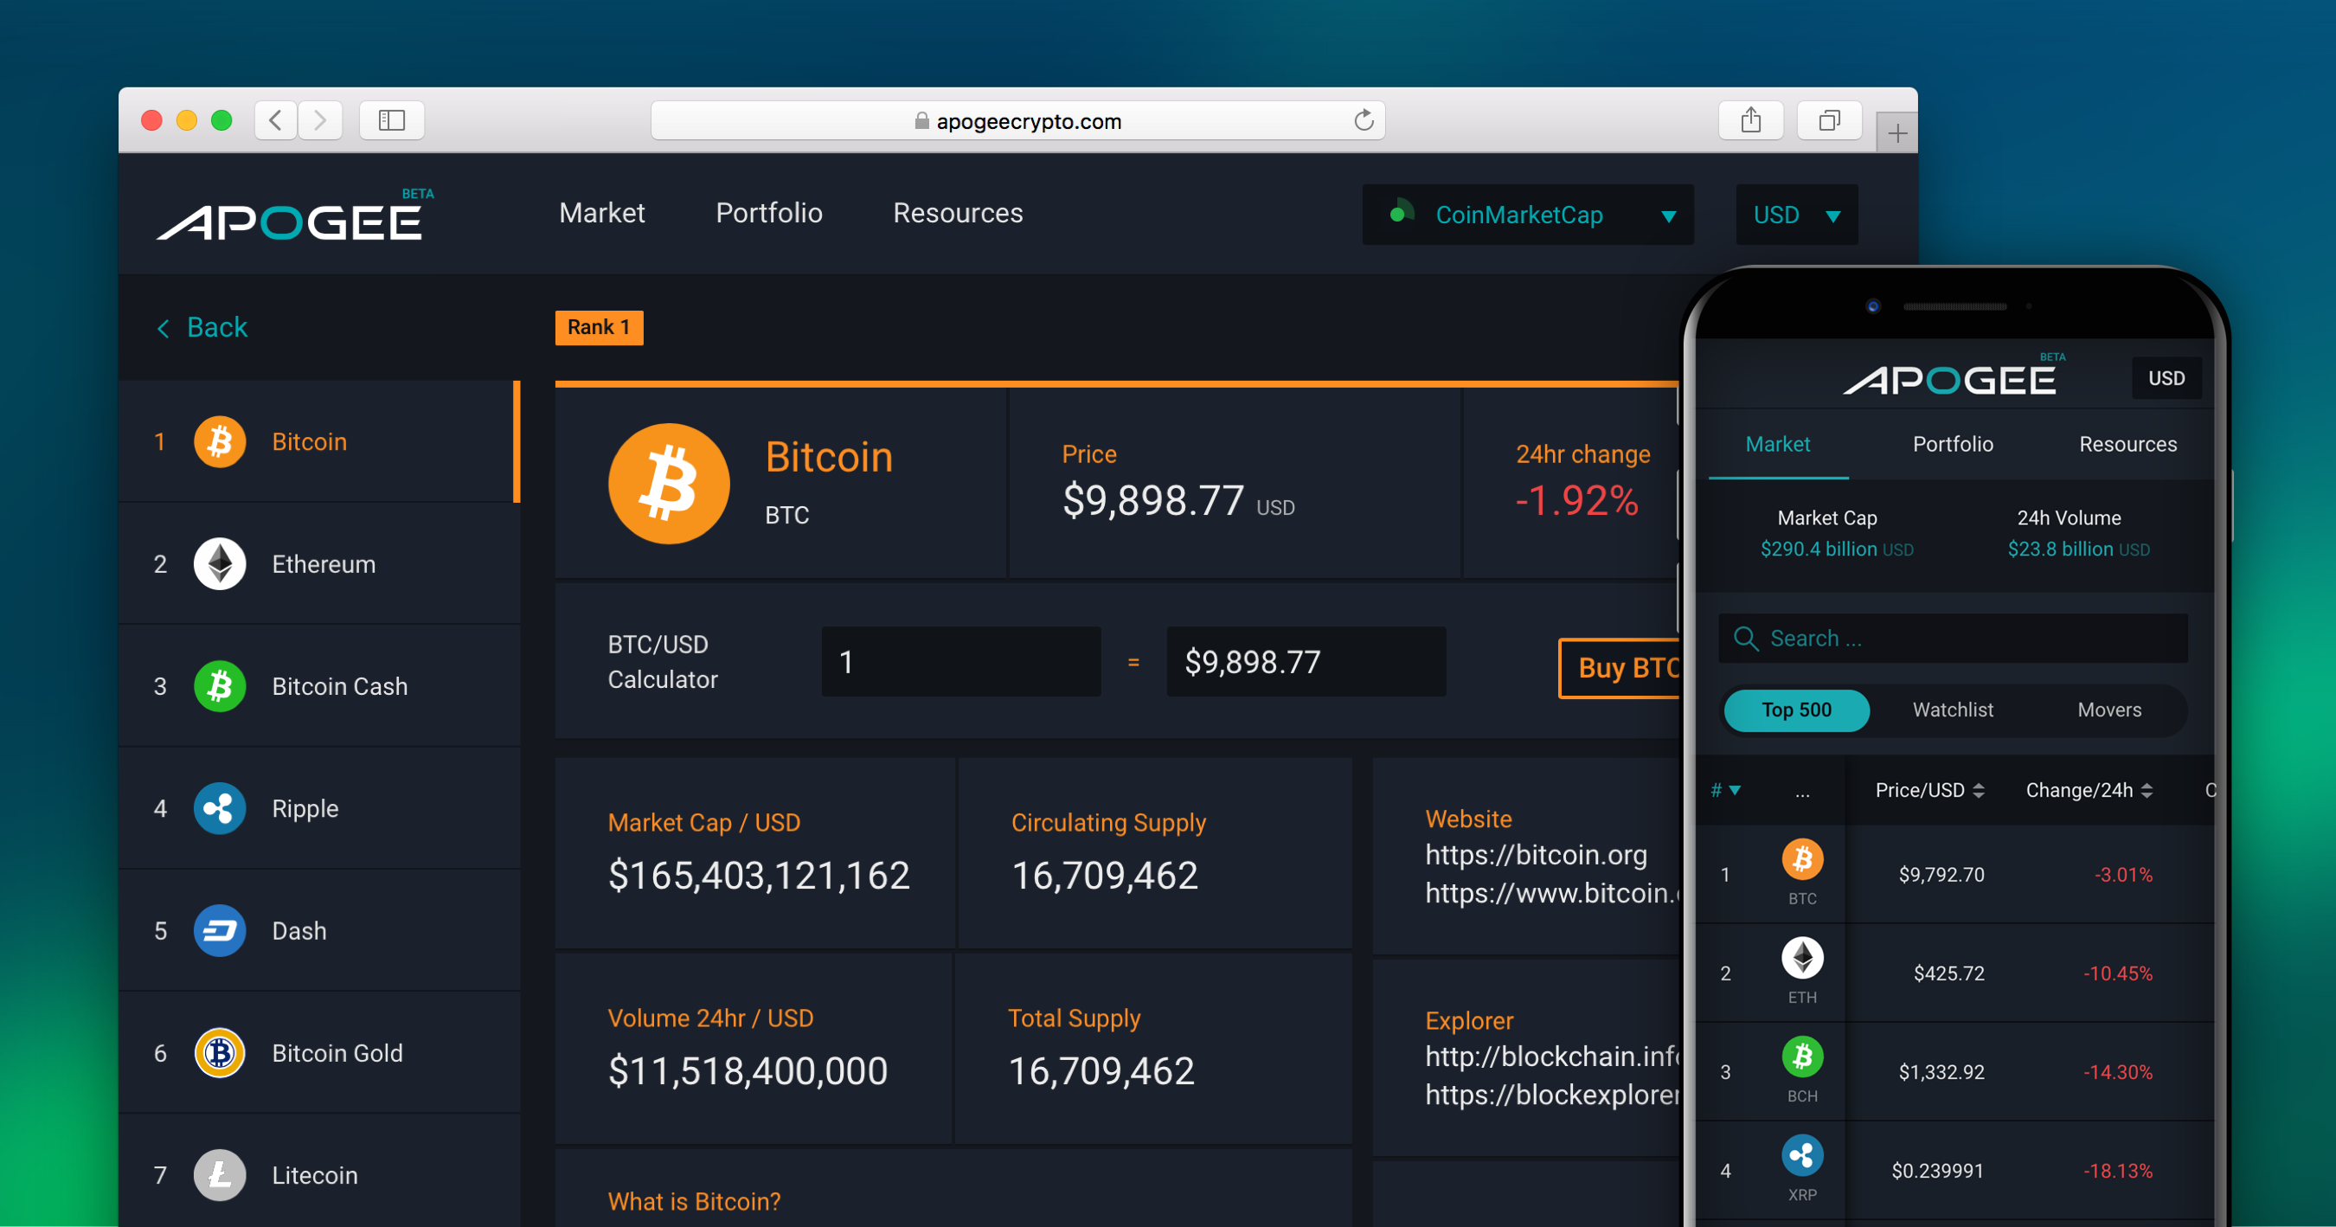
Task: Click the large Bitcoin logo in detail header
Action: (x=670, y=484)
